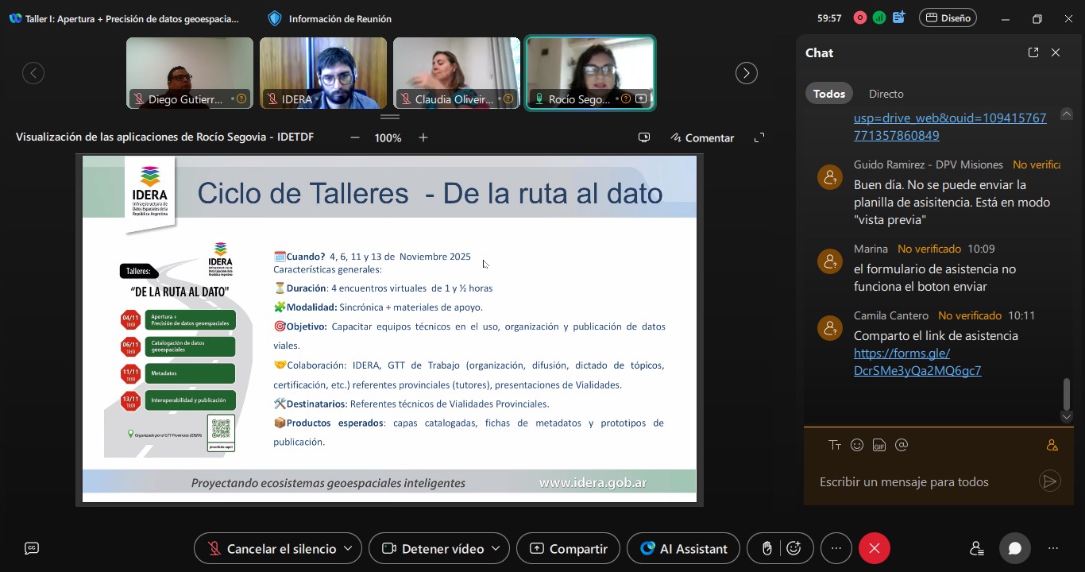
Task: Pop out the Chat panel
Action: 1033,52
